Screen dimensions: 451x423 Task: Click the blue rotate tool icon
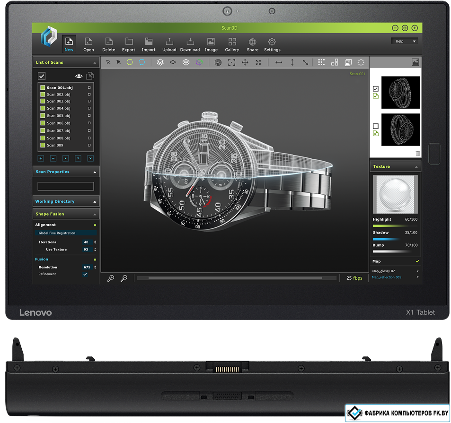(142, 62)
